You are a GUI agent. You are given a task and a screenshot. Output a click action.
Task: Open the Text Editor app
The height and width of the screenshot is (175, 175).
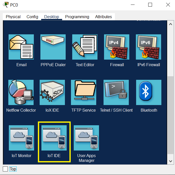pyautogui.click(x=85, y=47)
